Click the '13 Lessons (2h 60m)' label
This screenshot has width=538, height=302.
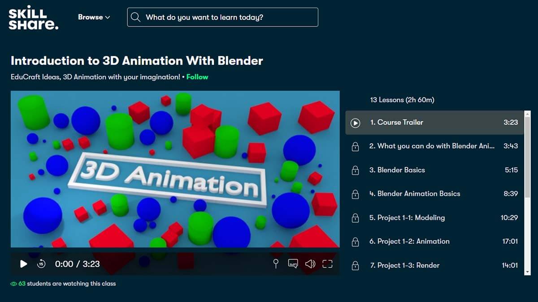[x=402, y=100]
